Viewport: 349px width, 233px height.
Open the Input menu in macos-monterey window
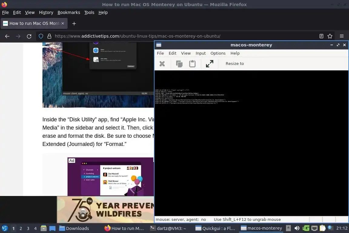click(x=201, y=53)
